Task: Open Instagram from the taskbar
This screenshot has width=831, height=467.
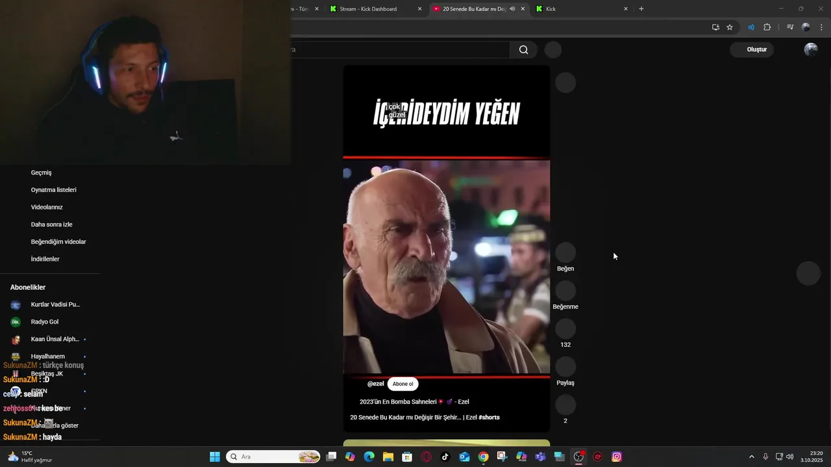Action: [x=617, y=457]
